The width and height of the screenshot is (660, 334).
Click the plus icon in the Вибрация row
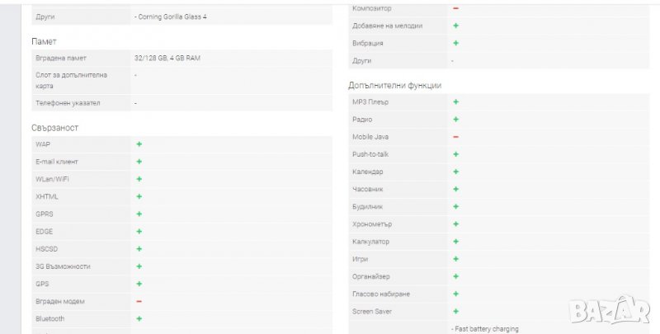(455, 43)
